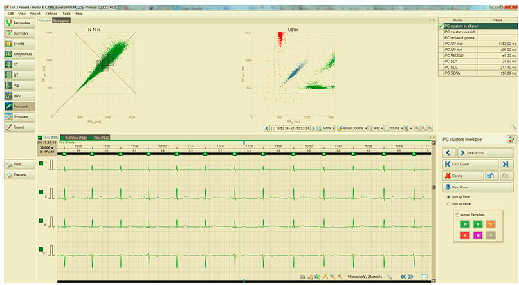Click the Print button

(19, 165)
